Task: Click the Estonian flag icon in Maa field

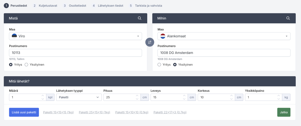Action: point(14,36)
